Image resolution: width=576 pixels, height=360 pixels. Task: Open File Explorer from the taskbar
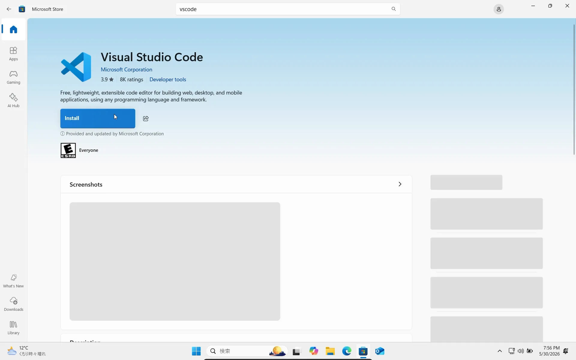330,351
